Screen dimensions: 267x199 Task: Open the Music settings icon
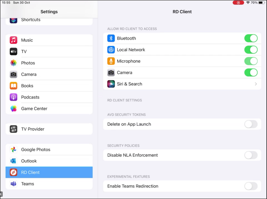click(13, 40)
